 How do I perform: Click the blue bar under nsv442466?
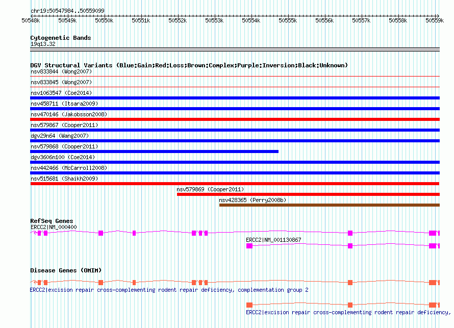coord(235,173)
